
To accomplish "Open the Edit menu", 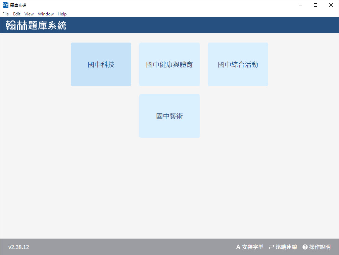I will click(x=17, y=14).
